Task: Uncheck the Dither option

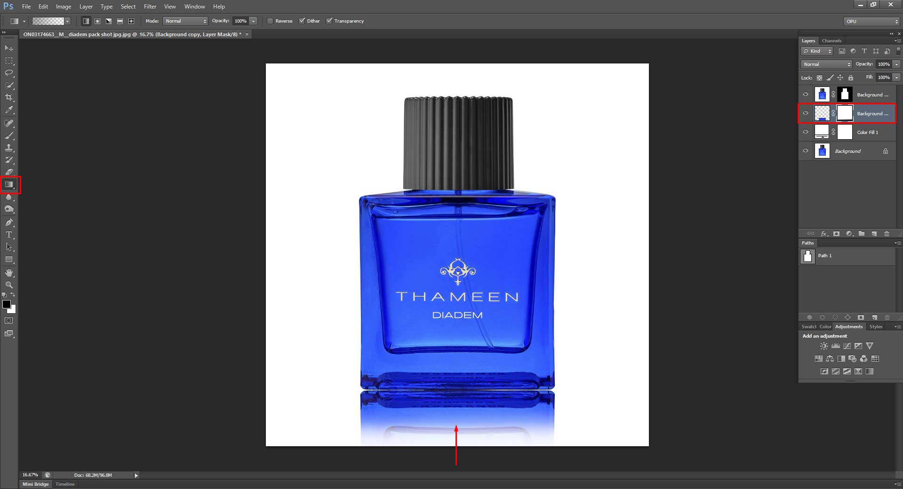Action: tap(302, 21)
